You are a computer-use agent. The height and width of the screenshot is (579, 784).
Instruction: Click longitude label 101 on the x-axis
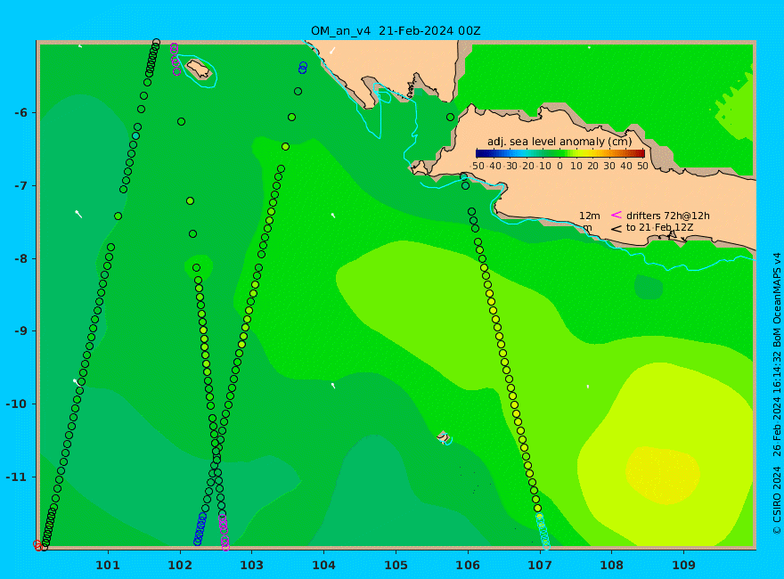click(x=108, y=566)
